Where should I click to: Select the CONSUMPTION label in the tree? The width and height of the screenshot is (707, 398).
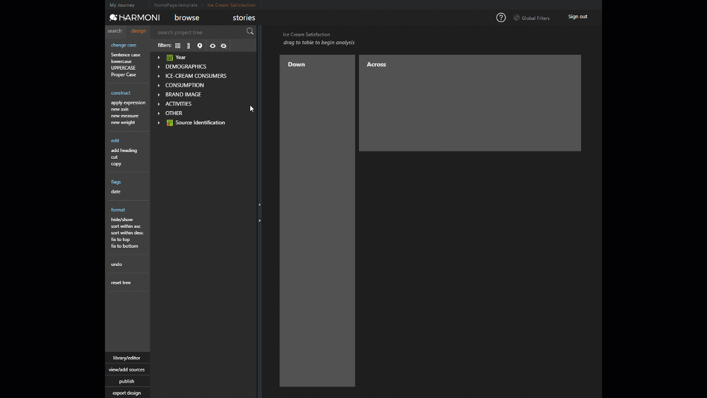tap(184, 86)
